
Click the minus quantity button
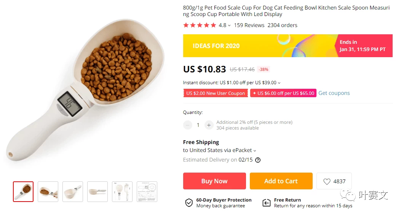(x=188, y=125)
